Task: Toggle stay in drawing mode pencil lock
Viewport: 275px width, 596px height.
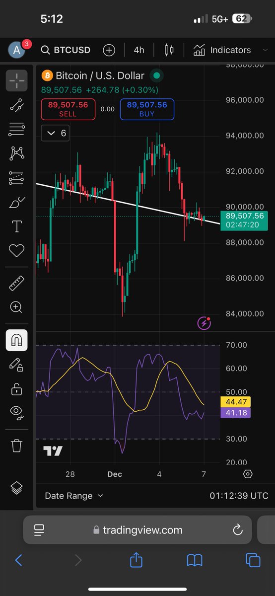Action: point(16,365)
